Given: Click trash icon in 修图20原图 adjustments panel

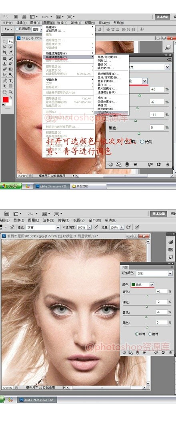Looking at the screenshot, I should 170,353.
